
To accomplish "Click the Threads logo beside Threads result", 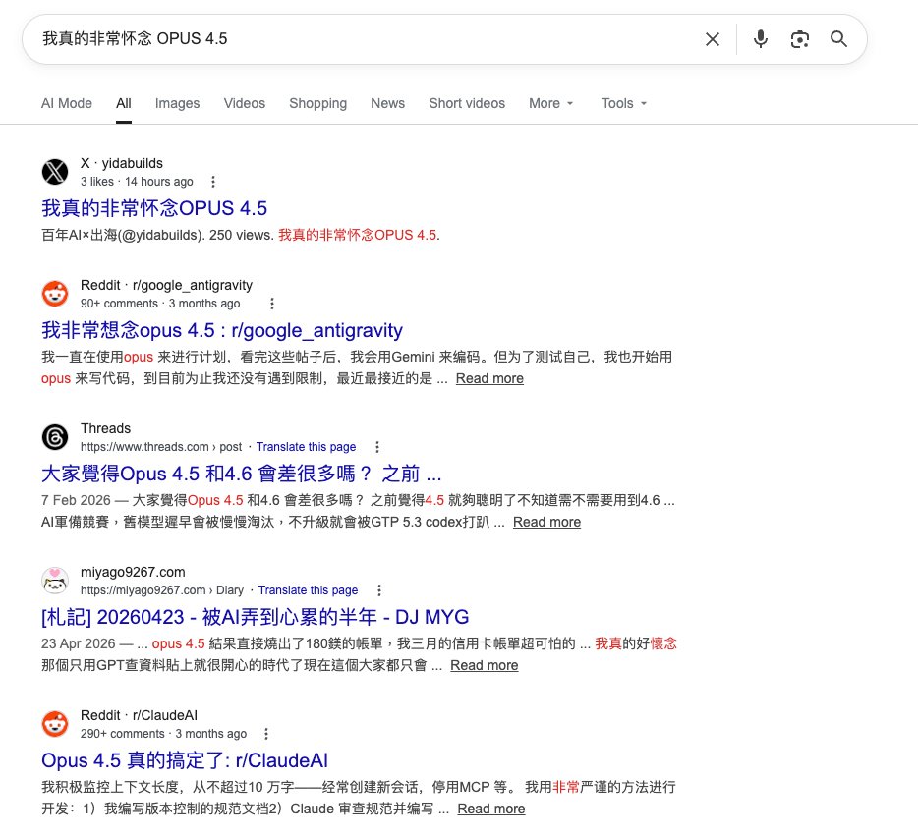I will click(55, 437).
